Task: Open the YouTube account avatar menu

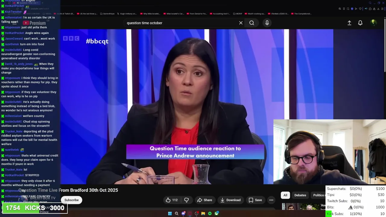Action: pos(373,23)
